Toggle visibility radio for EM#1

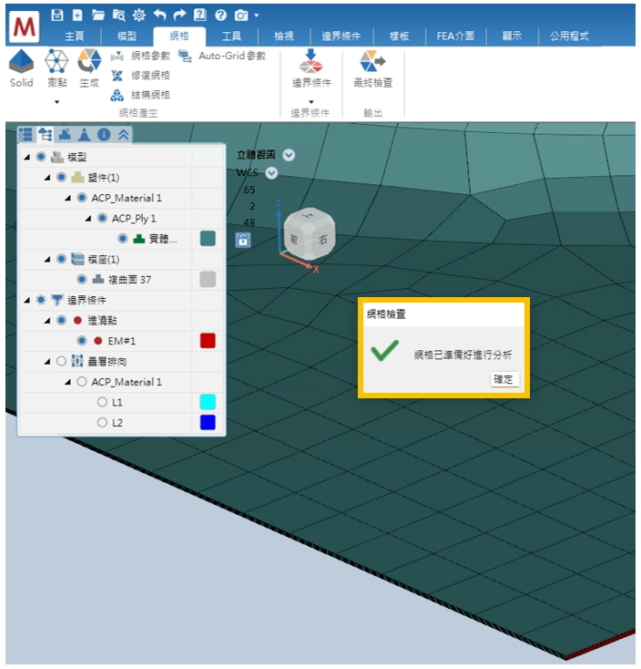pos(82,341)
